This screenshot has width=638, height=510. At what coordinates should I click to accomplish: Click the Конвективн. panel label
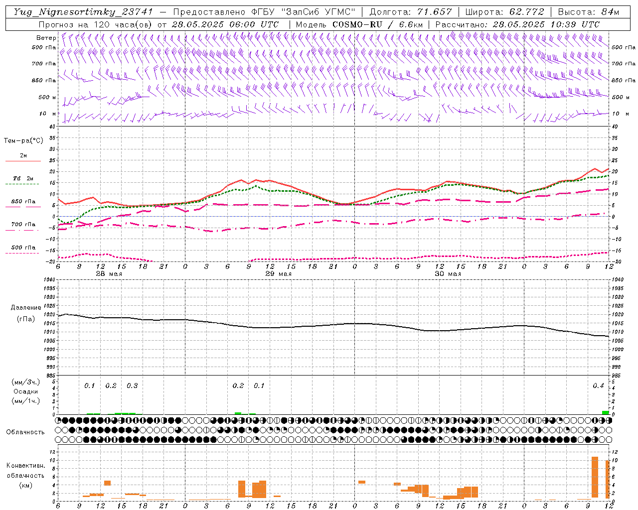(x=26, y=466)
